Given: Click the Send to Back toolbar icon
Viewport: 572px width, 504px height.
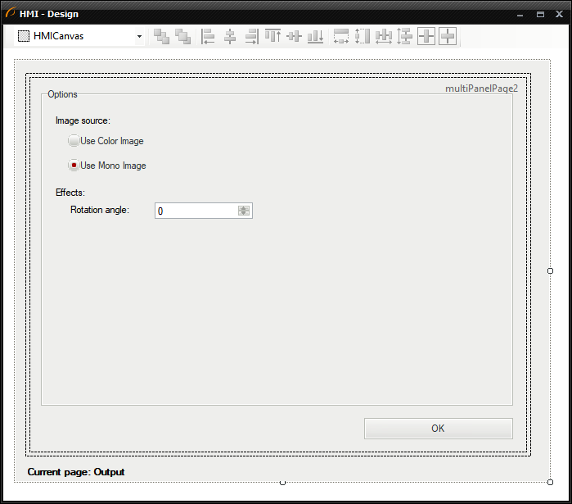Looking at the screenshot, I should (182, 36).
